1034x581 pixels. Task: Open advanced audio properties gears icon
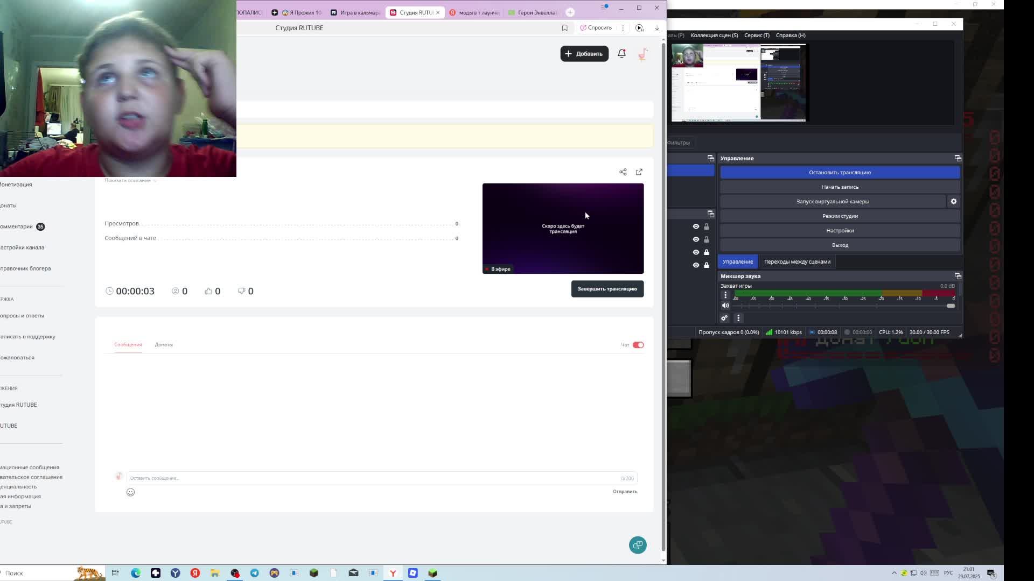click(x=724, y=318)
